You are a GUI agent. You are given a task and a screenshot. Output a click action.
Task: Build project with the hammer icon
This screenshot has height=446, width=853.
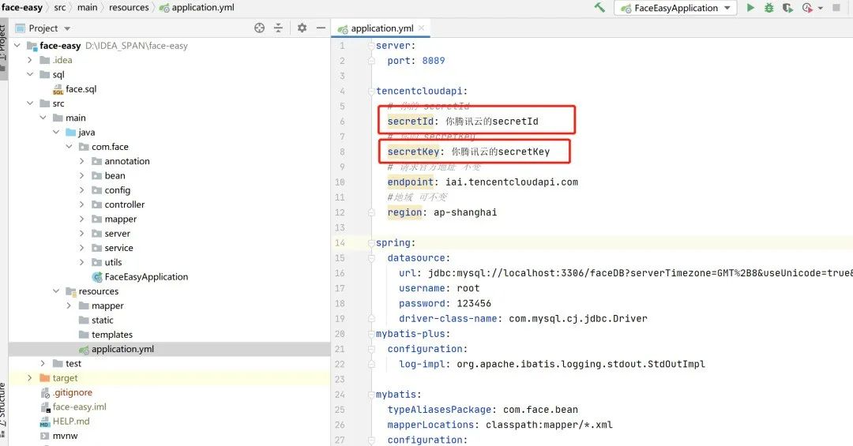pos(599,8)
